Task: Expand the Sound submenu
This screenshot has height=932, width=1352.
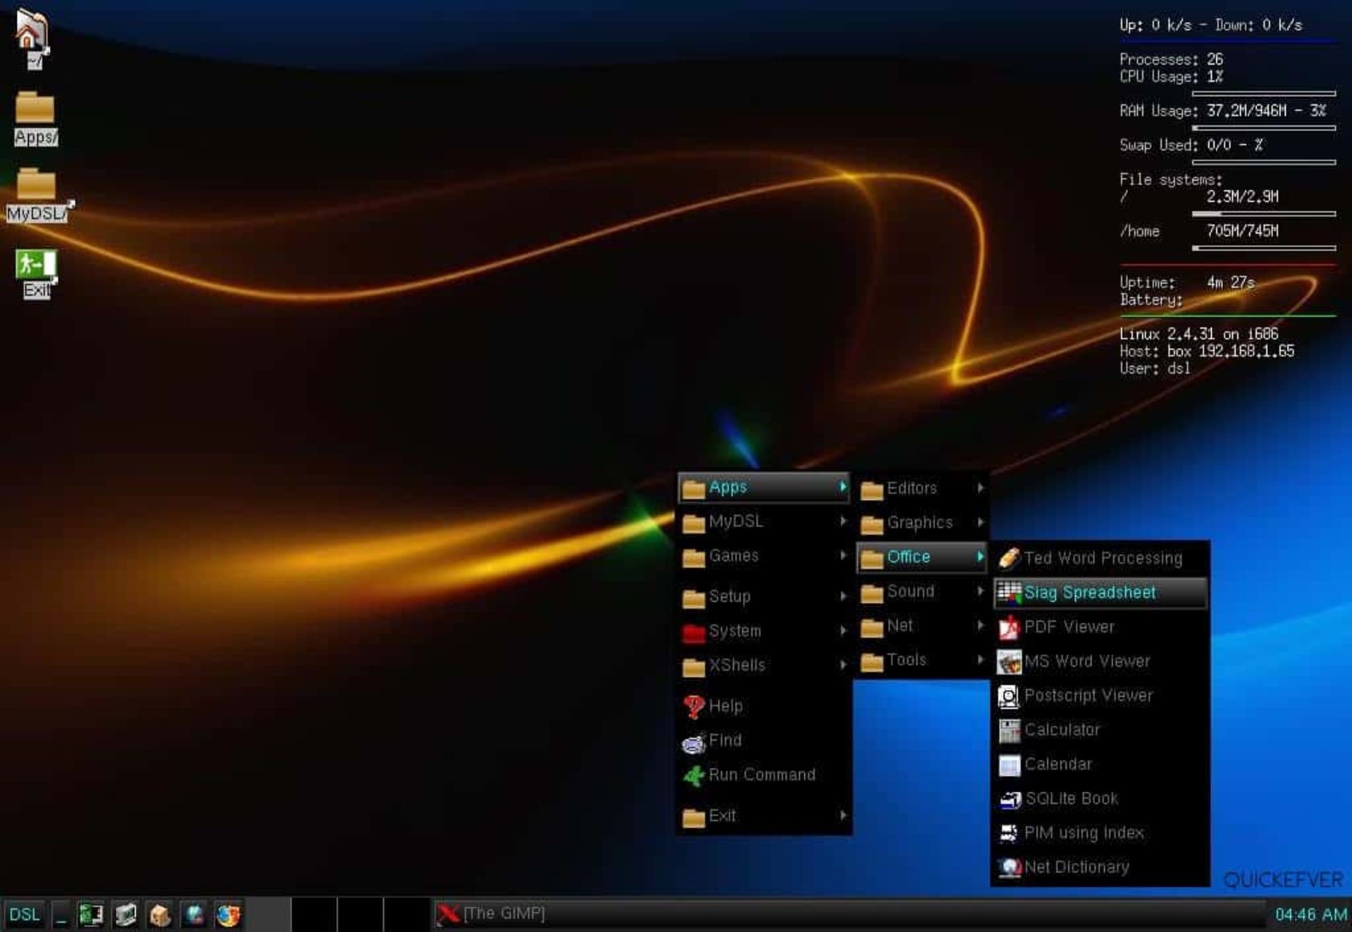Action: [912, 591]
